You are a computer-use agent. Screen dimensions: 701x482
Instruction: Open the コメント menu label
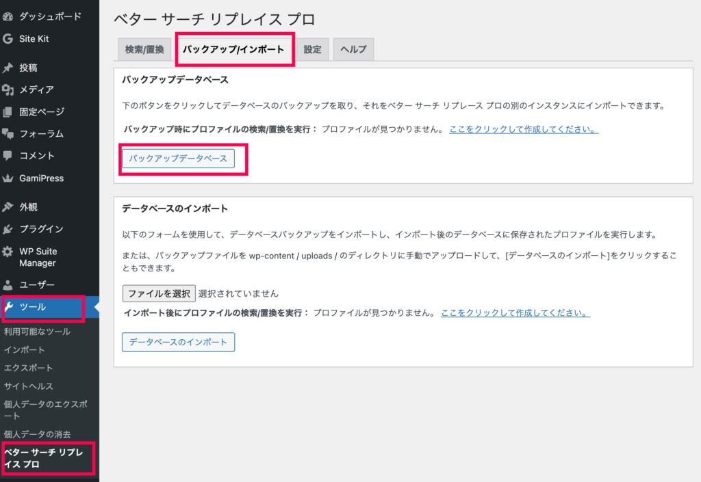37,155
